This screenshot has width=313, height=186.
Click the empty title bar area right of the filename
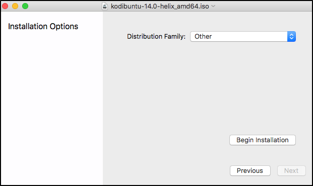(264, 6)
